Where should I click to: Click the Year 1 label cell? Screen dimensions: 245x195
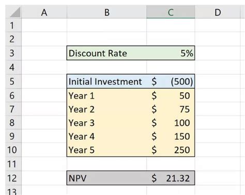[x=106, y=95]
